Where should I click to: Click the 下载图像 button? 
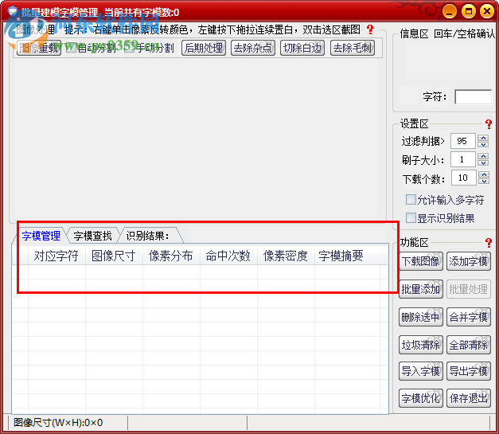pos(421,261)
